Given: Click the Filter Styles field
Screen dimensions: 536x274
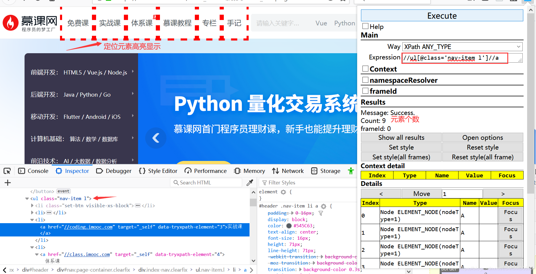Looking at the screenshot, I should point(308,183).
